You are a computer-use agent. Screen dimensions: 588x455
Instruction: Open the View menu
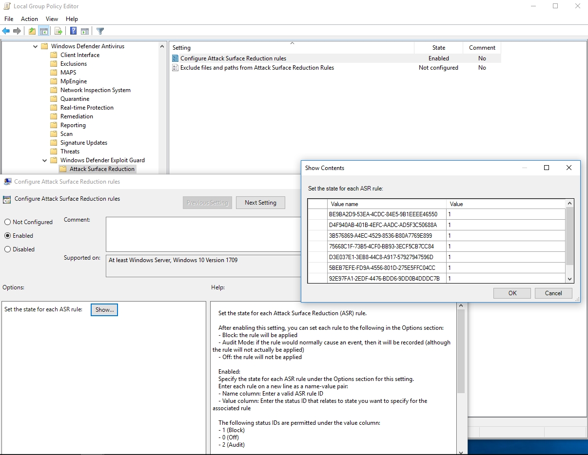point(52,19)
